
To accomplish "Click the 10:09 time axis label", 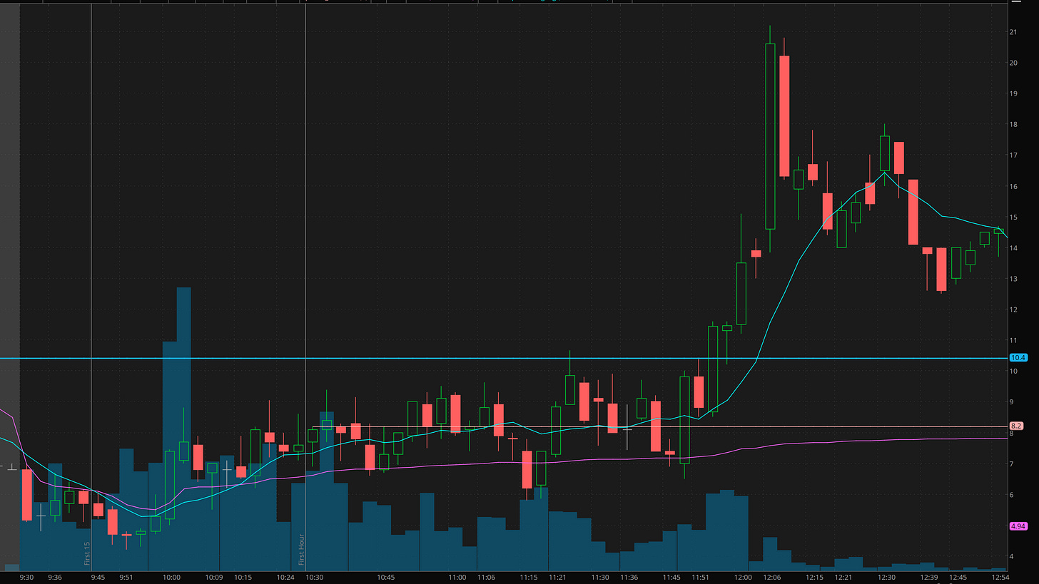I will tap(214, 578).
